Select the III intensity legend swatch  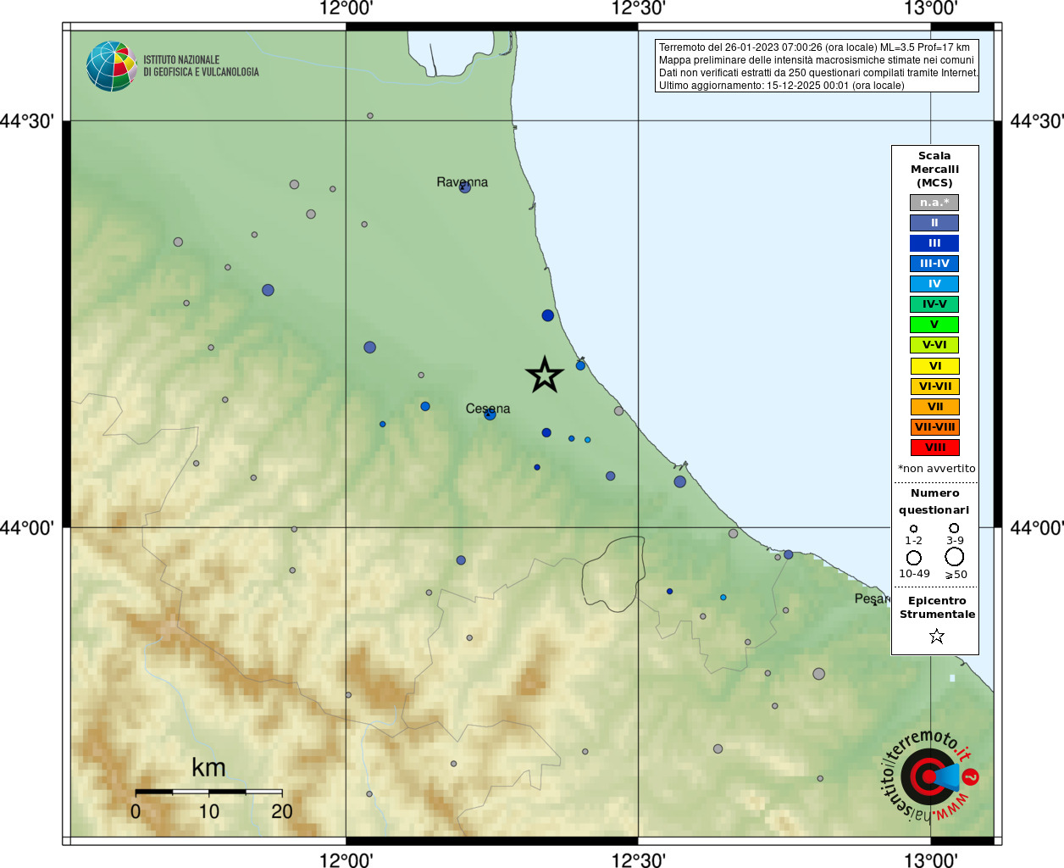(x=934, y=243)
